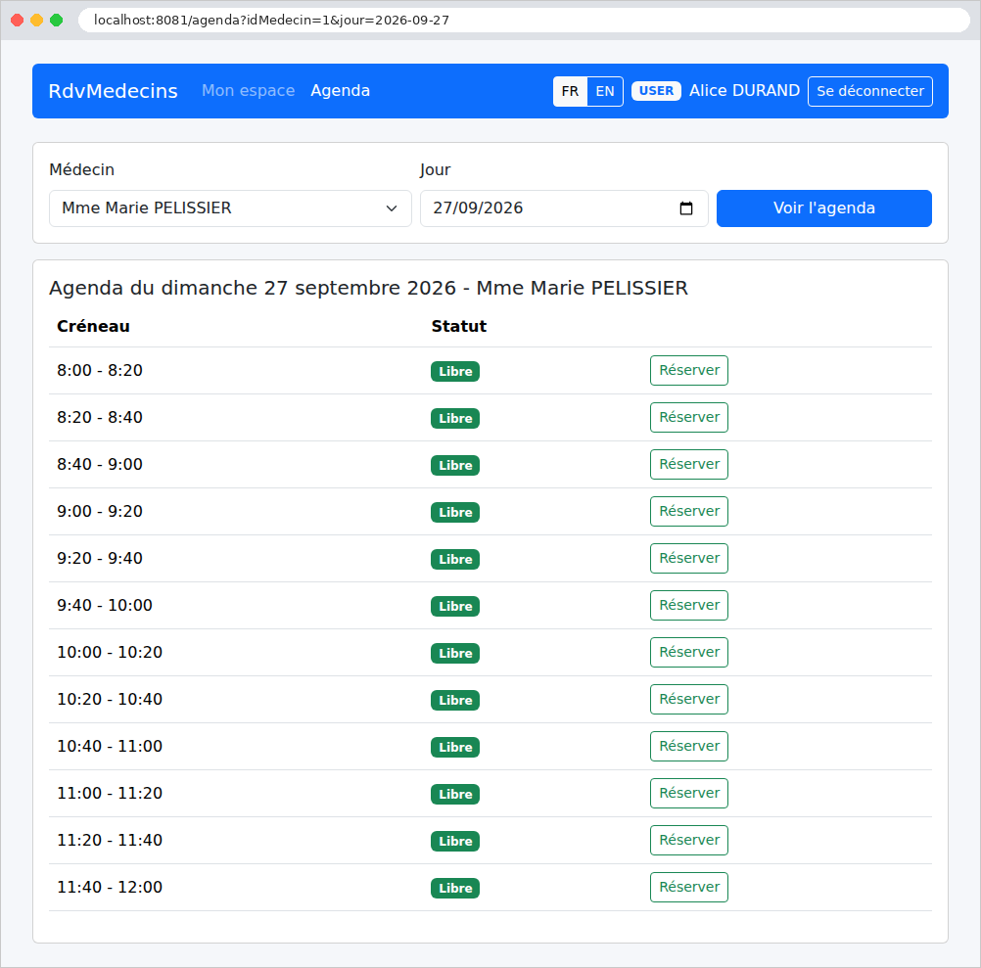Click the Libre badge for 10:00 - 10:20

(x=455, y=653)
